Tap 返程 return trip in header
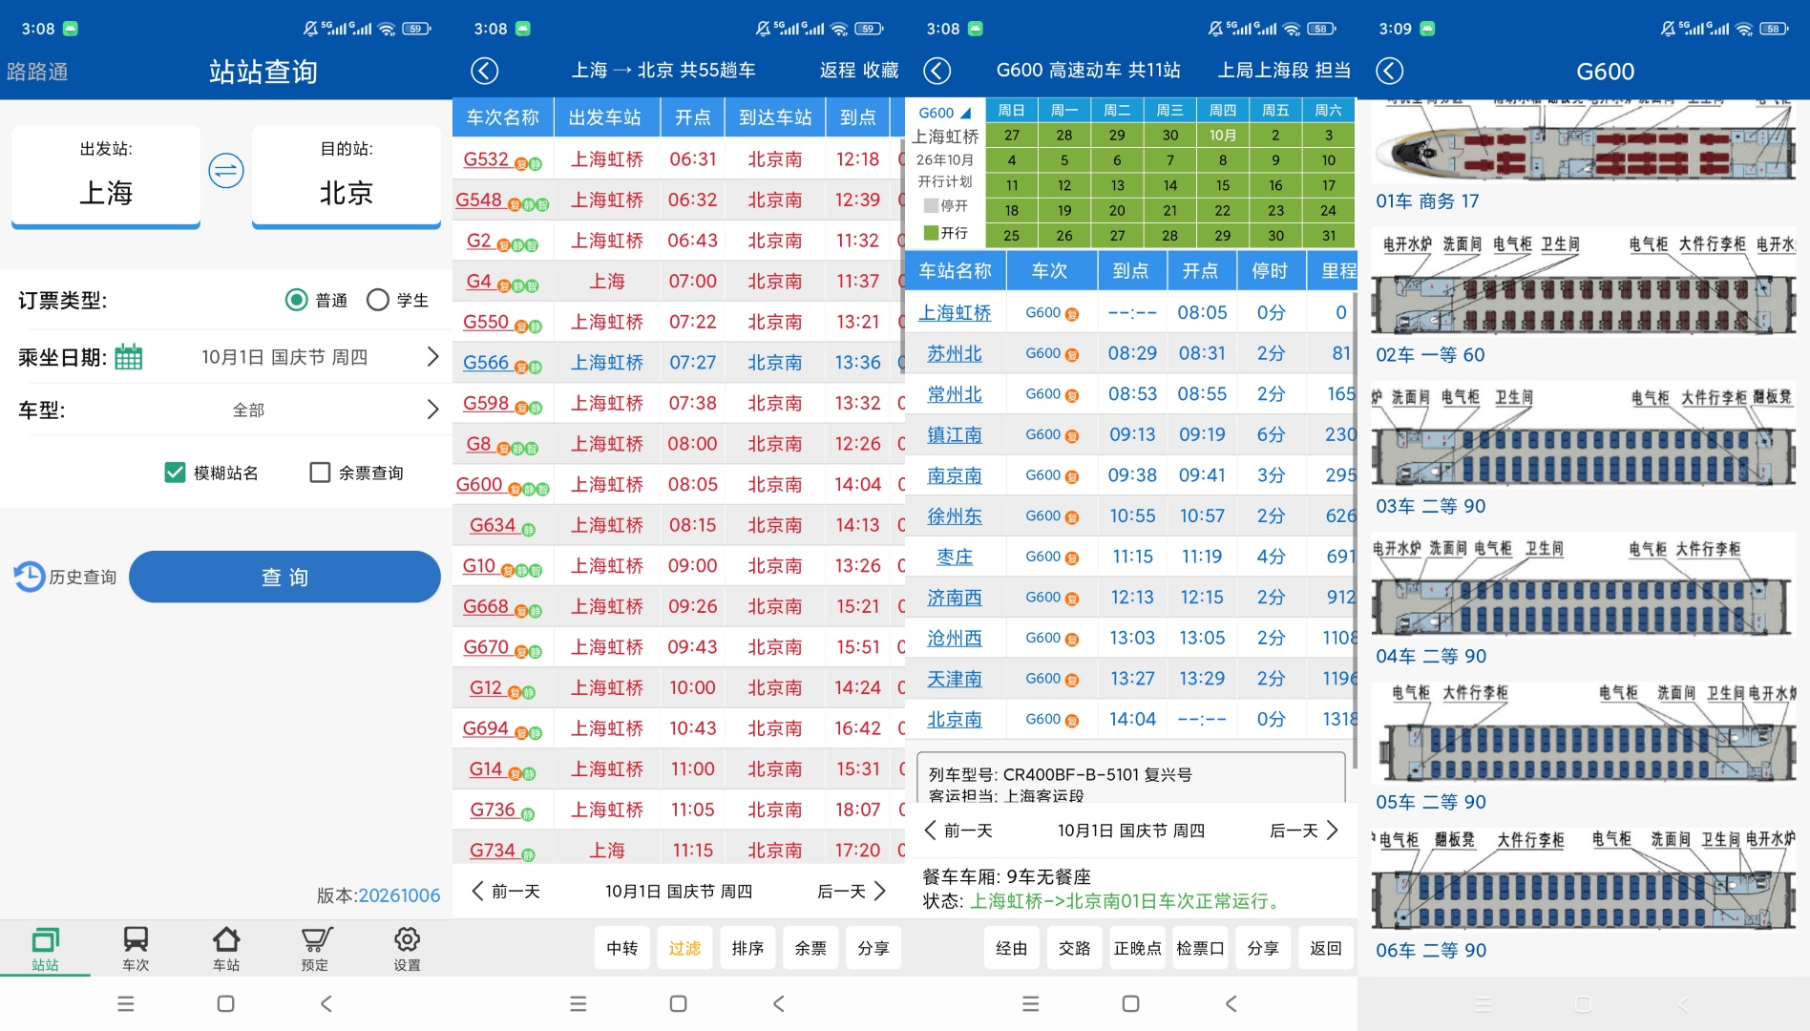The width and height of the screenshot is (1810, 1031). pyautogui.click(x=837, y=71)
